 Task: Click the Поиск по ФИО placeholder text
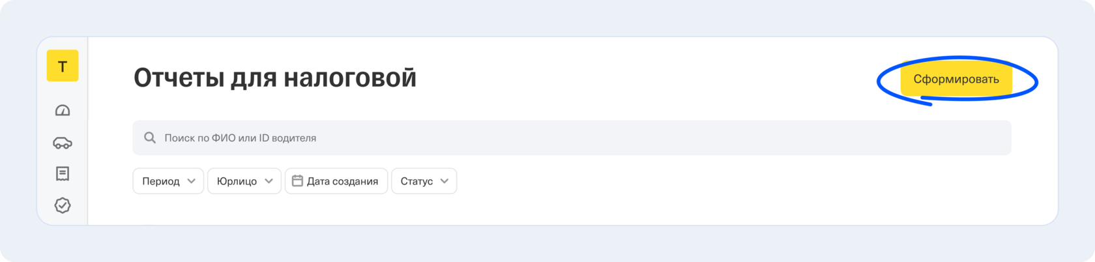(240, 138)
